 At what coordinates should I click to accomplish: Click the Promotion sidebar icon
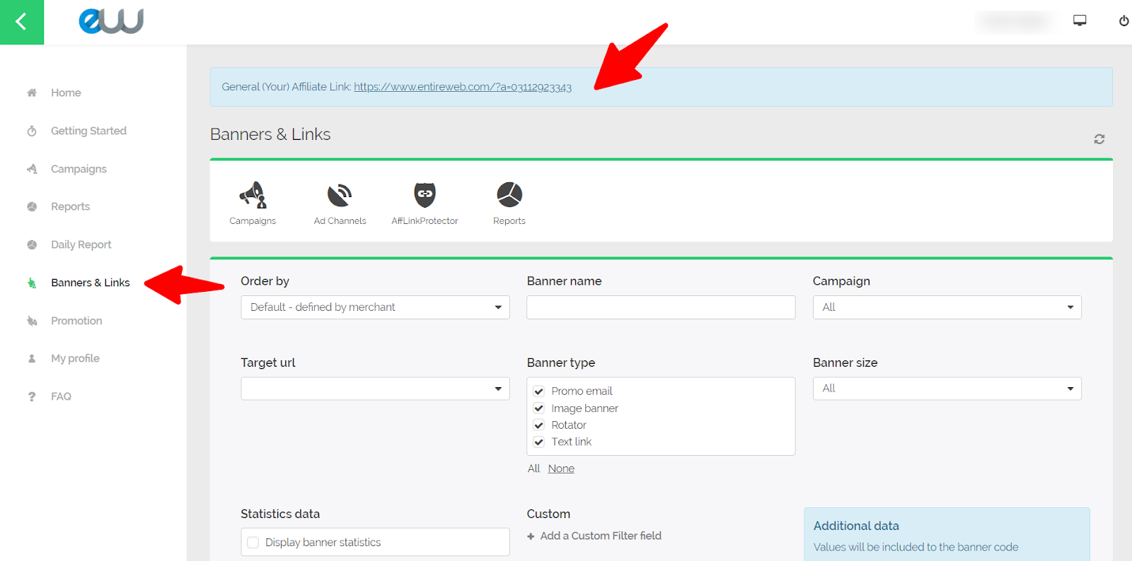32,321
